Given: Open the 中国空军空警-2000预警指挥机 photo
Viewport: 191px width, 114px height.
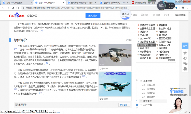Looking at the screenshot, I should pos(115,84).
